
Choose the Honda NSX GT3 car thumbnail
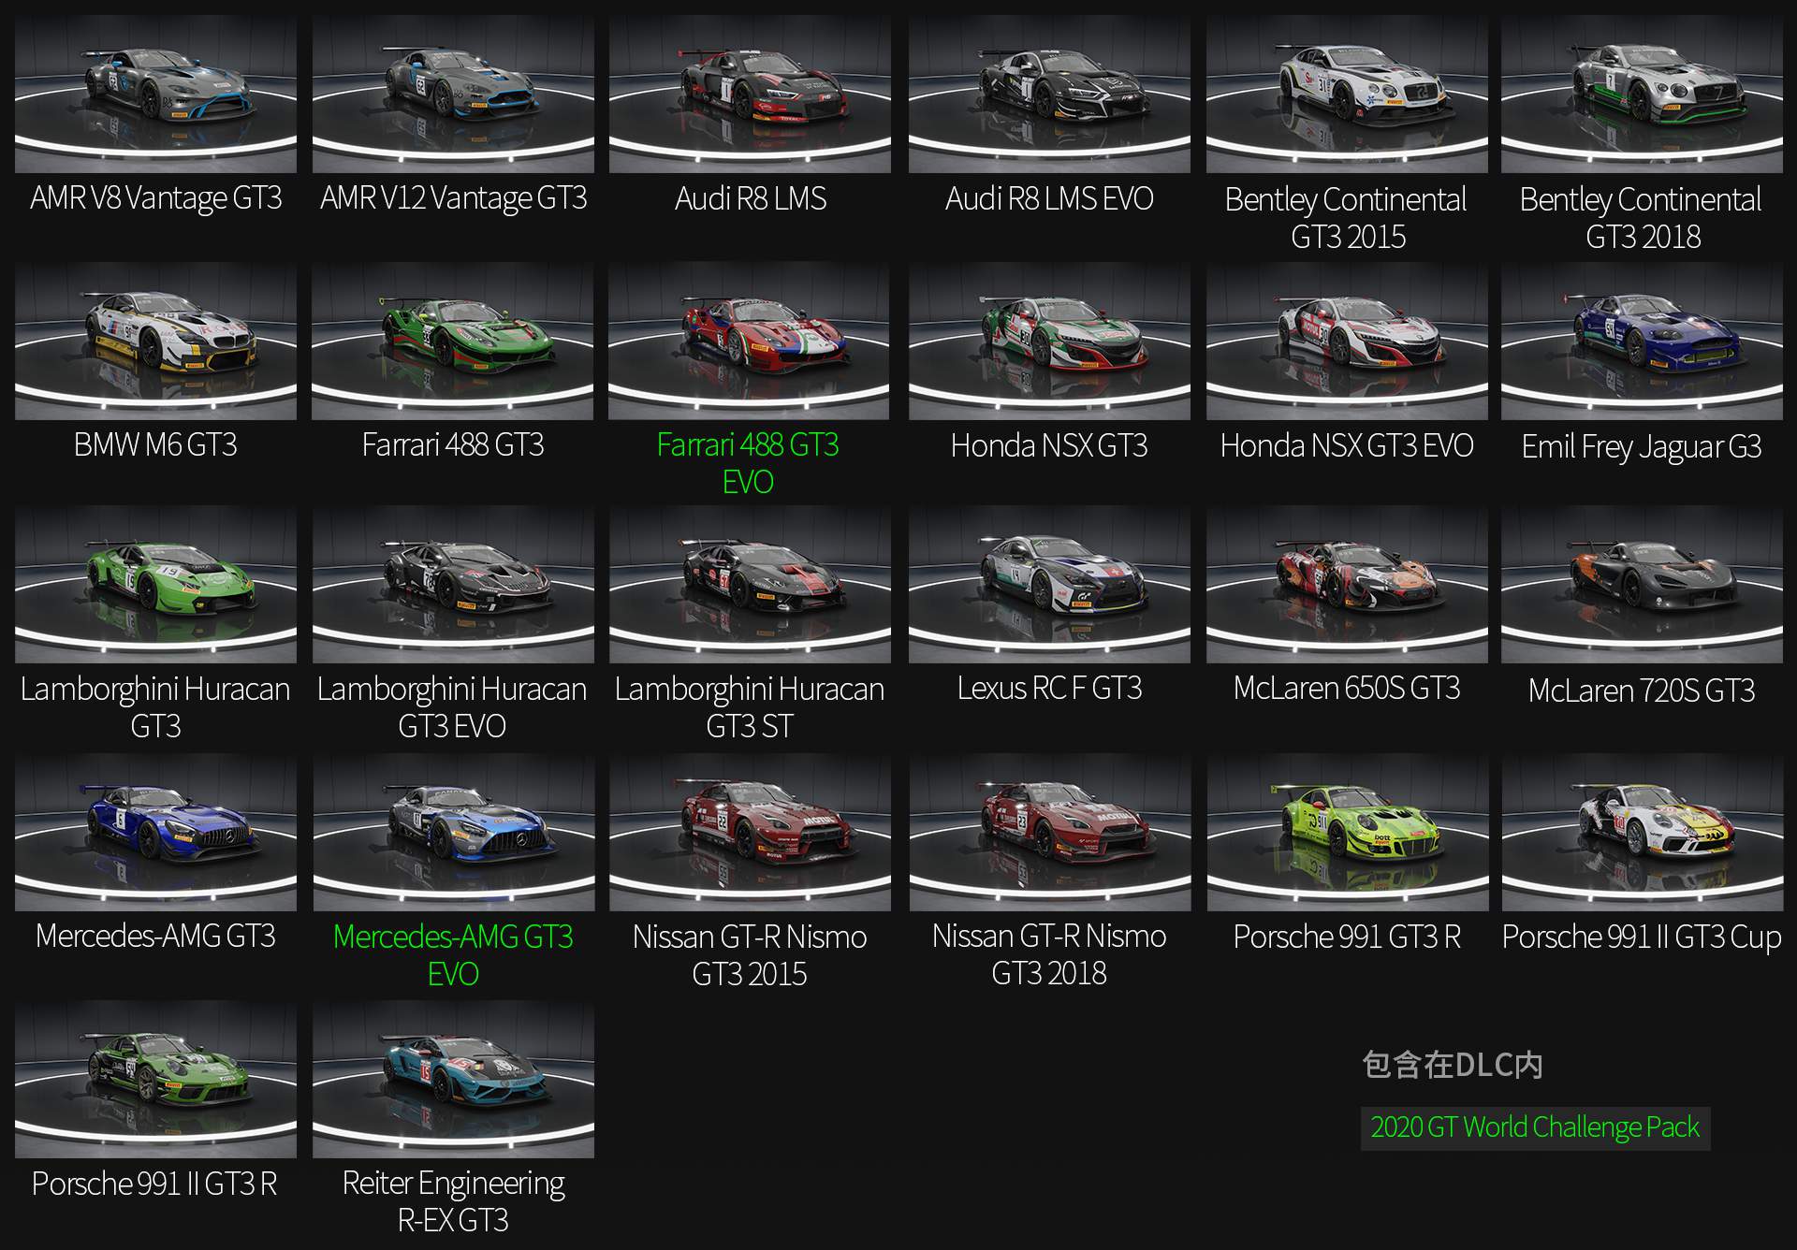[x=1049, y=341]
